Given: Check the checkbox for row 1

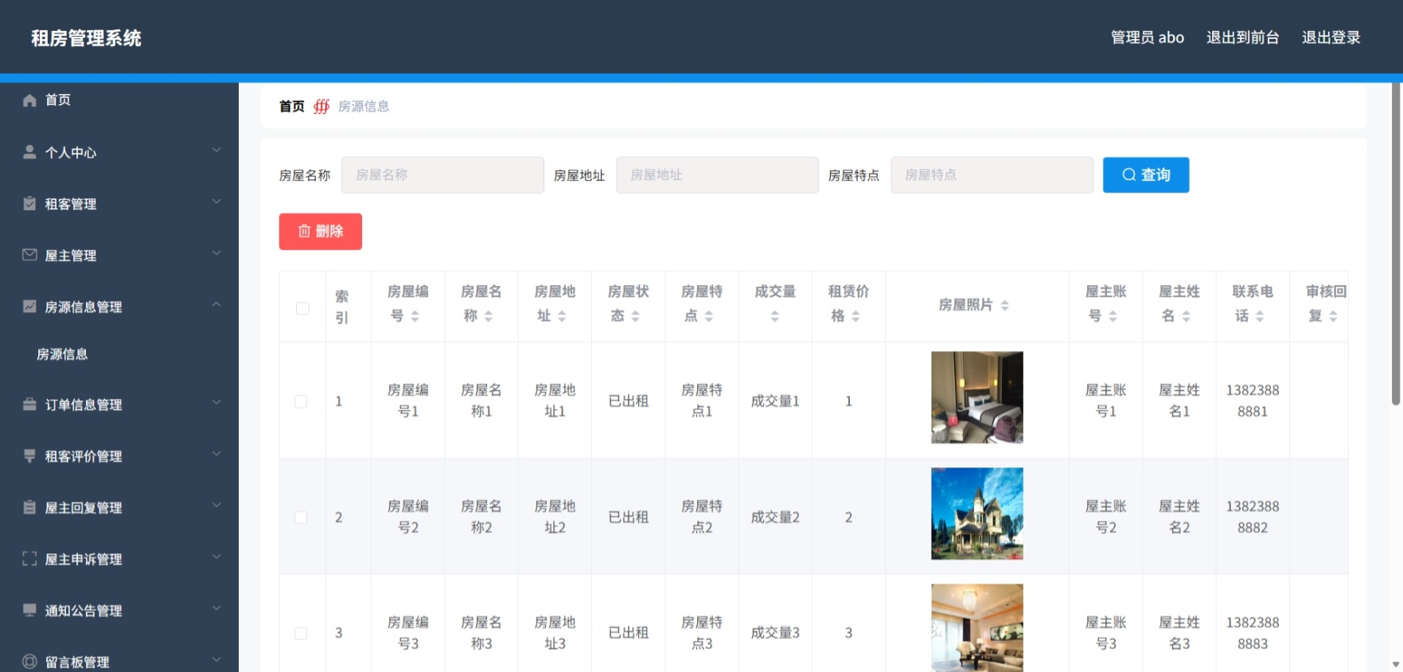Looking at the screenshot, I should [x=301, y=401].
